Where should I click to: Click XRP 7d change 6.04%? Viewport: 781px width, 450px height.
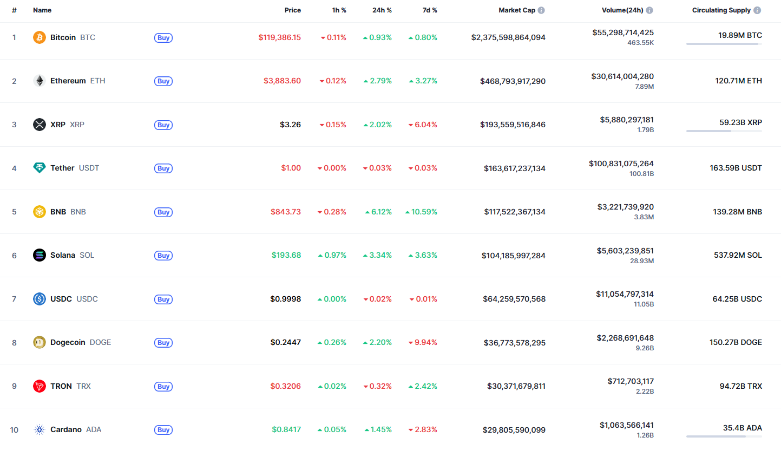(x=423, y=125)
